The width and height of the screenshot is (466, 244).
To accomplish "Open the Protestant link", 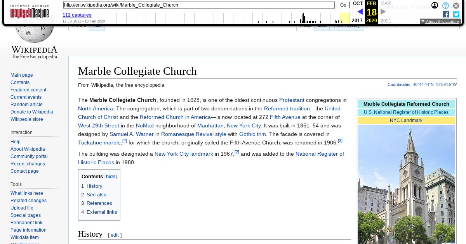I will [292, 100].
